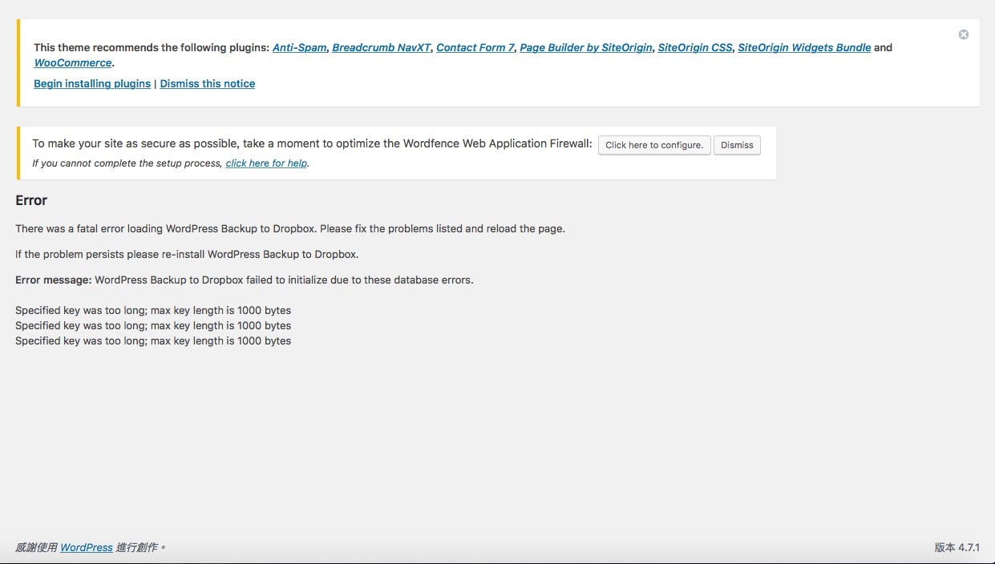Click Begin installing plugins
This screenshot has width=995, height=564.
click(92, 83)
